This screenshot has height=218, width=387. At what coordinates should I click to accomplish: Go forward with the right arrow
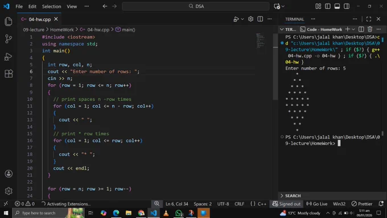[x=114, y=6]
